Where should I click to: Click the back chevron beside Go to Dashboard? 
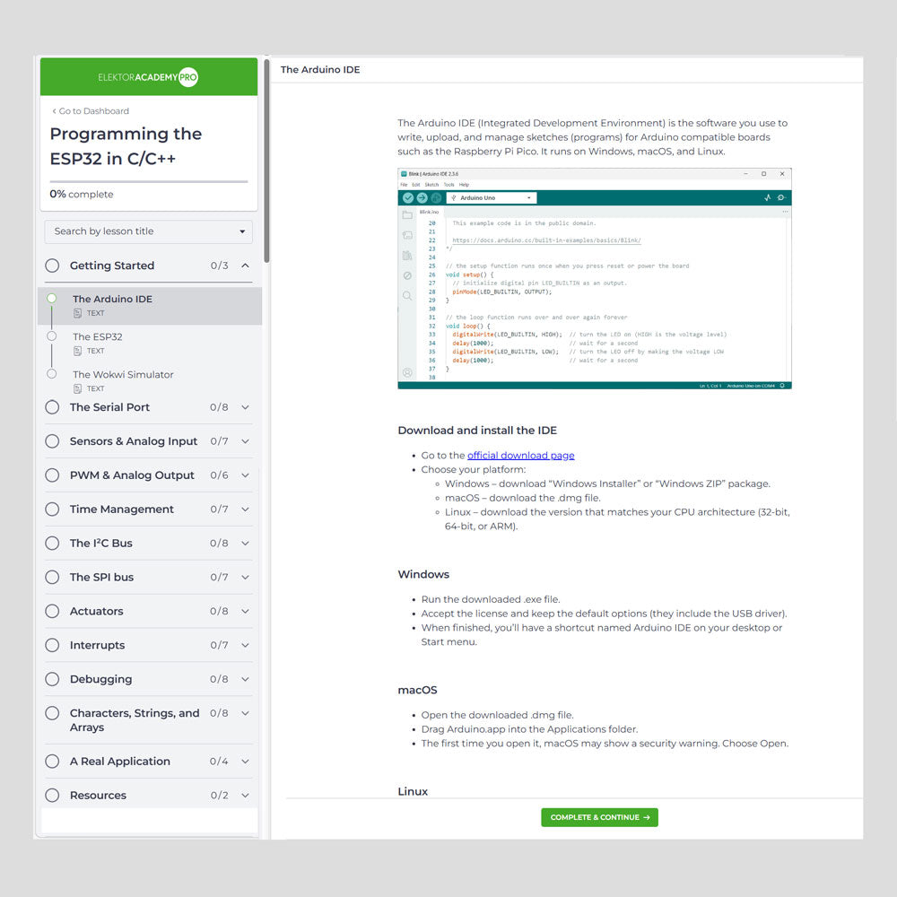click(54, 111)
